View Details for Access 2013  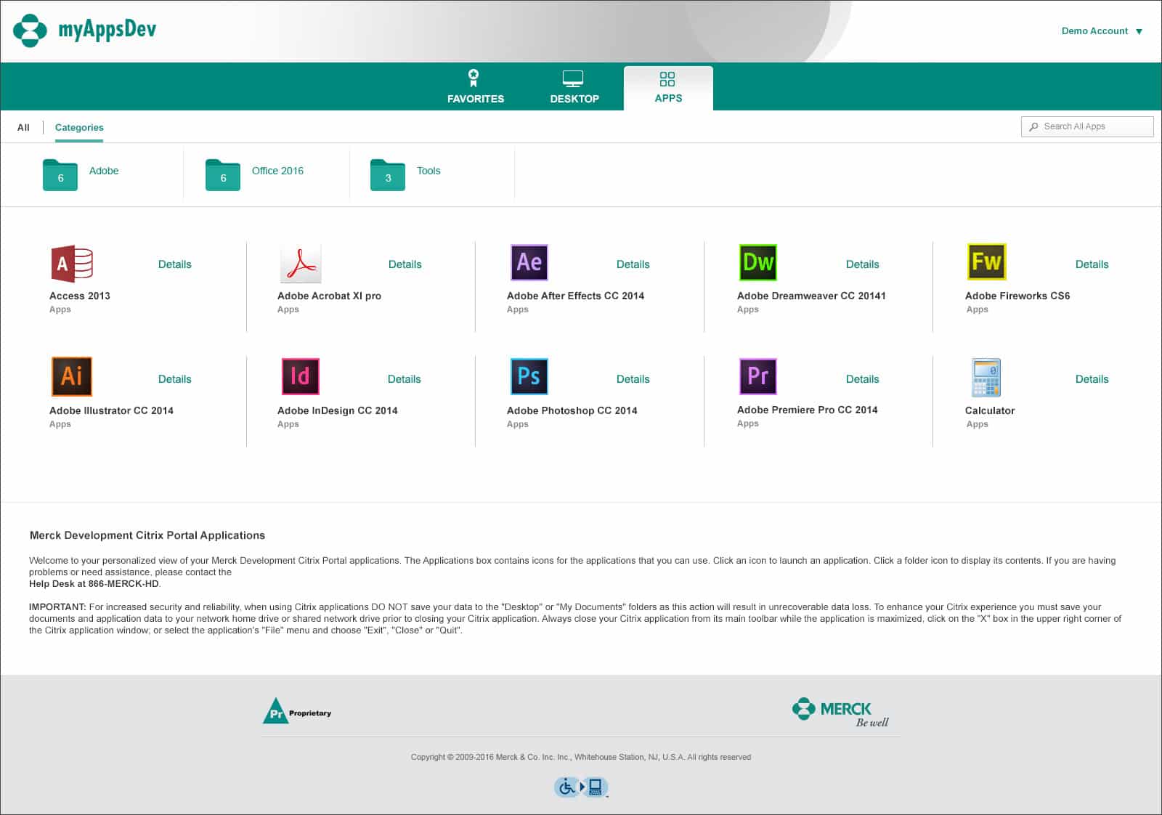174,264
